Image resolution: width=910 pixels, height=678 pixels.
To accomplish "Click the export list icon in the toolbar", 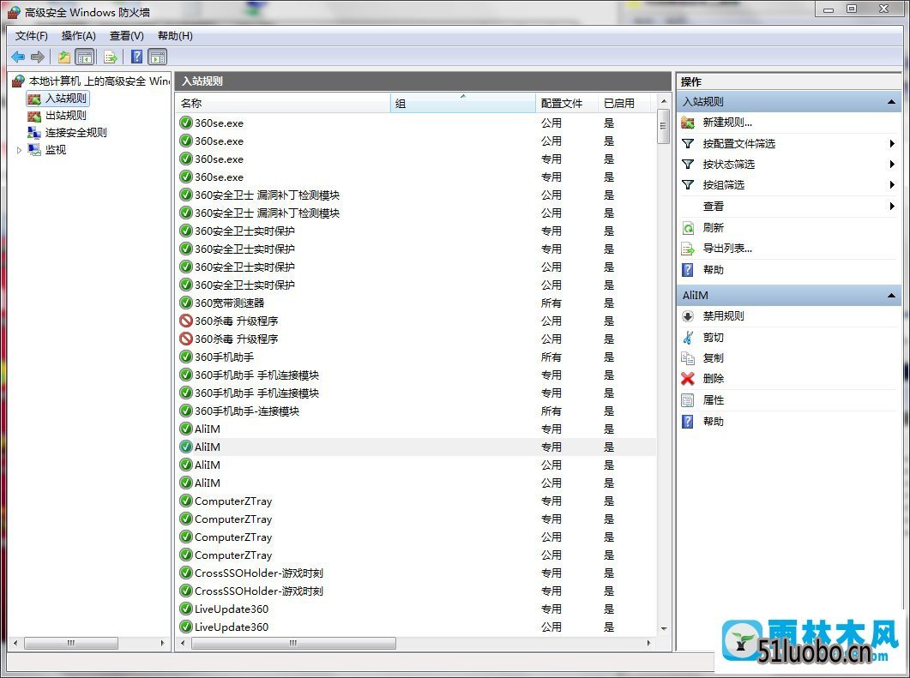I will pos(111,57).
